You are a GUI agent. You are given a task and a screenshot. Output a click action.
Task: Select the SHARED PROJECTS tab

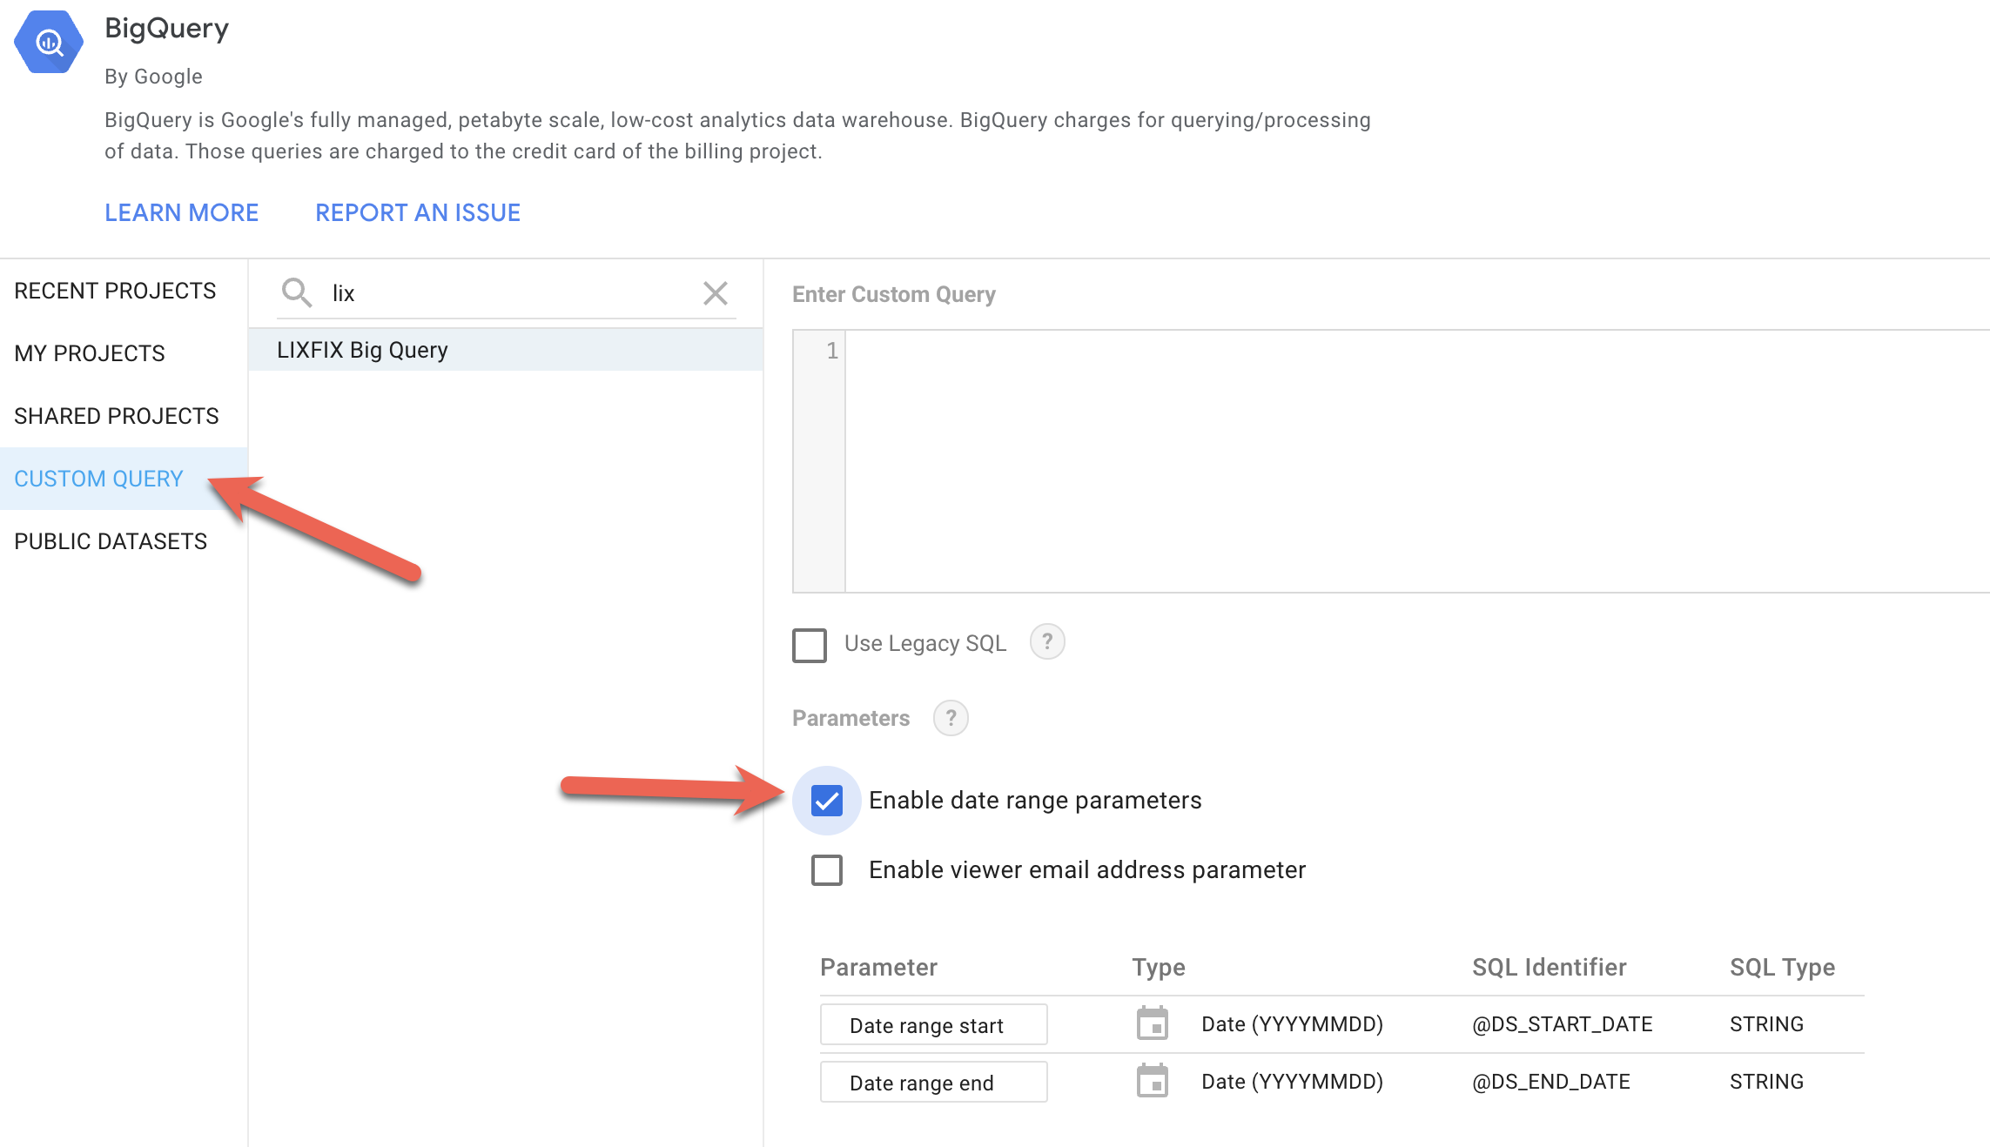pos(124,416)
